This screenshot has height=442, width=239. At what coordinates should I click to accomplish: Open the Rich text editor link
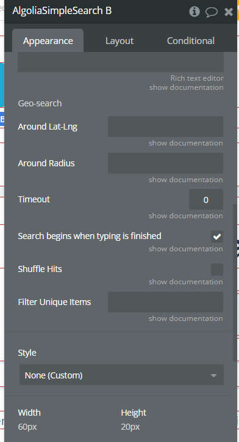pyautogui.click(x=197, y=78)
